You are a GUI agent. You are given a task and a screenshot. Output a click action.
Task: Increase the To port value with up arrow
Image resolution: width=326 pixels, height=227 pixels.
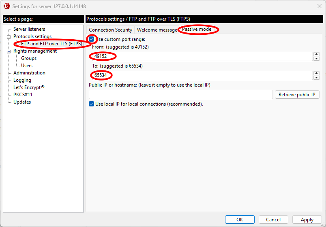coord(316,73)
